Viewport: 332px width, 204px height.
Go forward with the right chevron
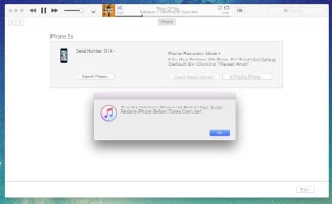20,22
